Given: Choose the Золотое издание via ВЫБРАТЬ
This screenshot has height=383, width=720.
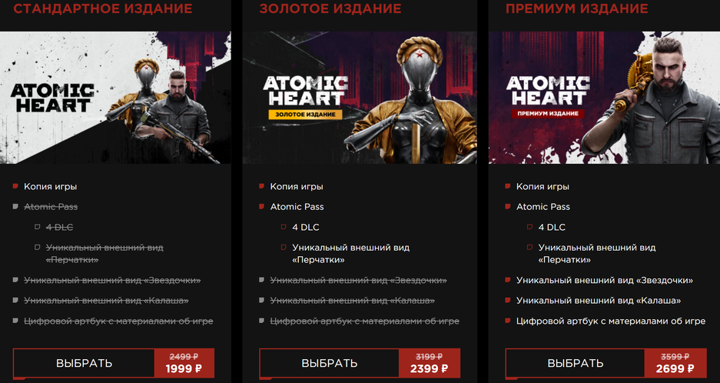Looking at the screenshot, I should pos(330,363).
